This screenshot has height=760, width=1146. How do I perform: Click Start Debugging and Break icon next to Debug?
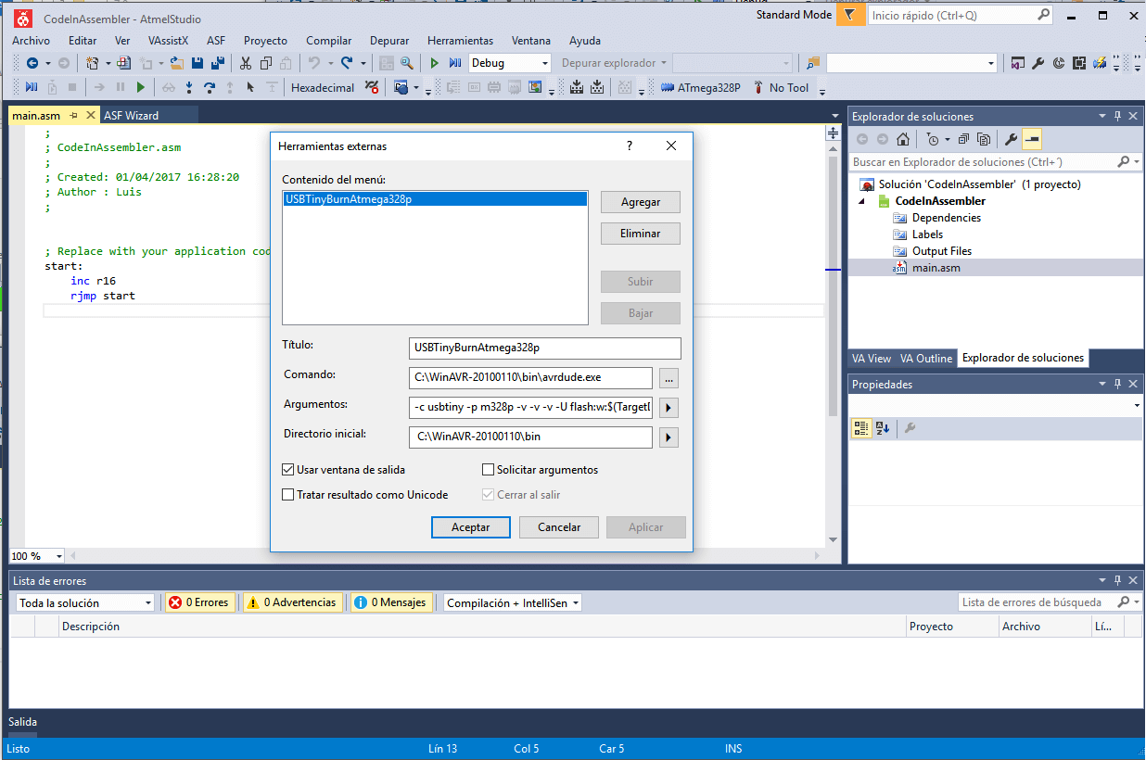454,63
